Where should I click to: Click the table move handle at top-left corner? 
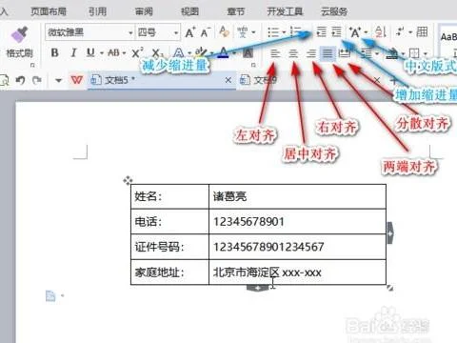coord(128,180)
